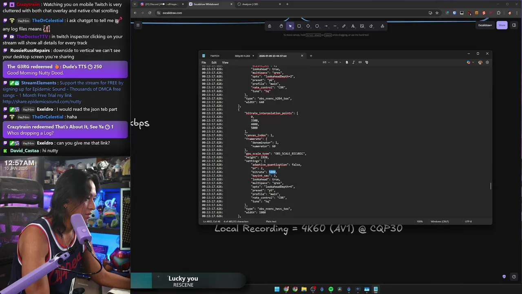Open File Explorer from the taskbar

tap(304, 289)
